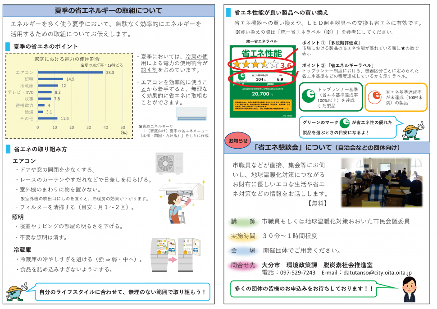Image resolution: width=437 pixels, height=309 pixels.
Task: Click the red お知らせ badge
Action: pyautogui.click(x=238, y=141)
